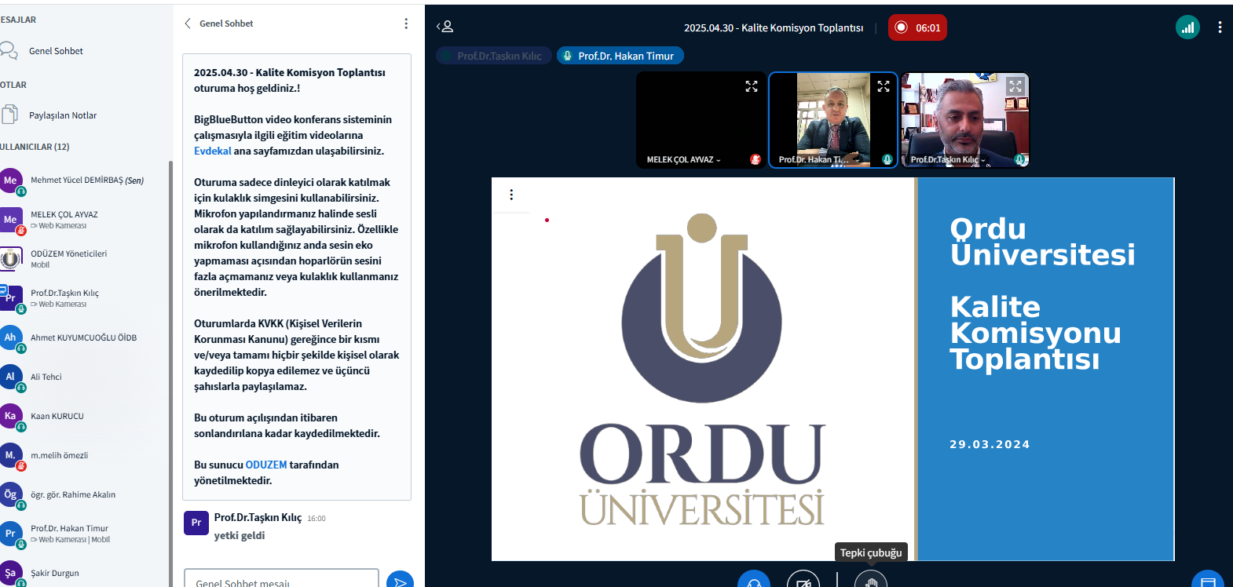Make MELEK ÇOL AYVAZ video fullscreen
The height and width of the screenshot is (587, 1233).
tap(752, 86)
